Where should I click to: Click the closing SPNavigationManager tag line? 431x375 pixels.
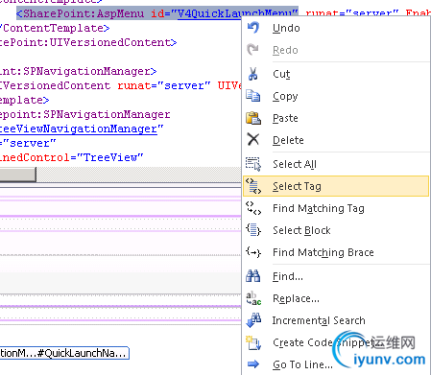[78, 71]
